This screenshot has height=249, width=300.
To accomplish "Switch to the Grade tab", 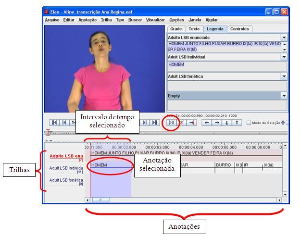I will point(176,29).
